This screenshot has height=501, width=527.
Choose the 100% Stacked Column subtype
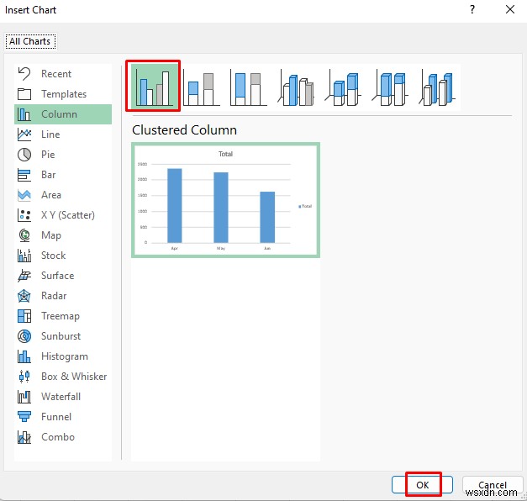[x=248, y=87]
